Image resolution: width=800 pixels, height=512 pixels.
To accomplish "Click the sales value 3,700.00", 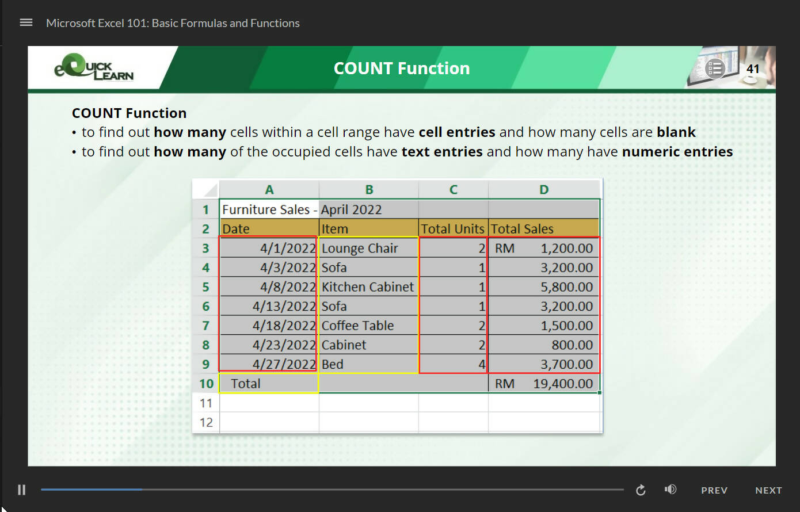I will [x=544, y=364].
